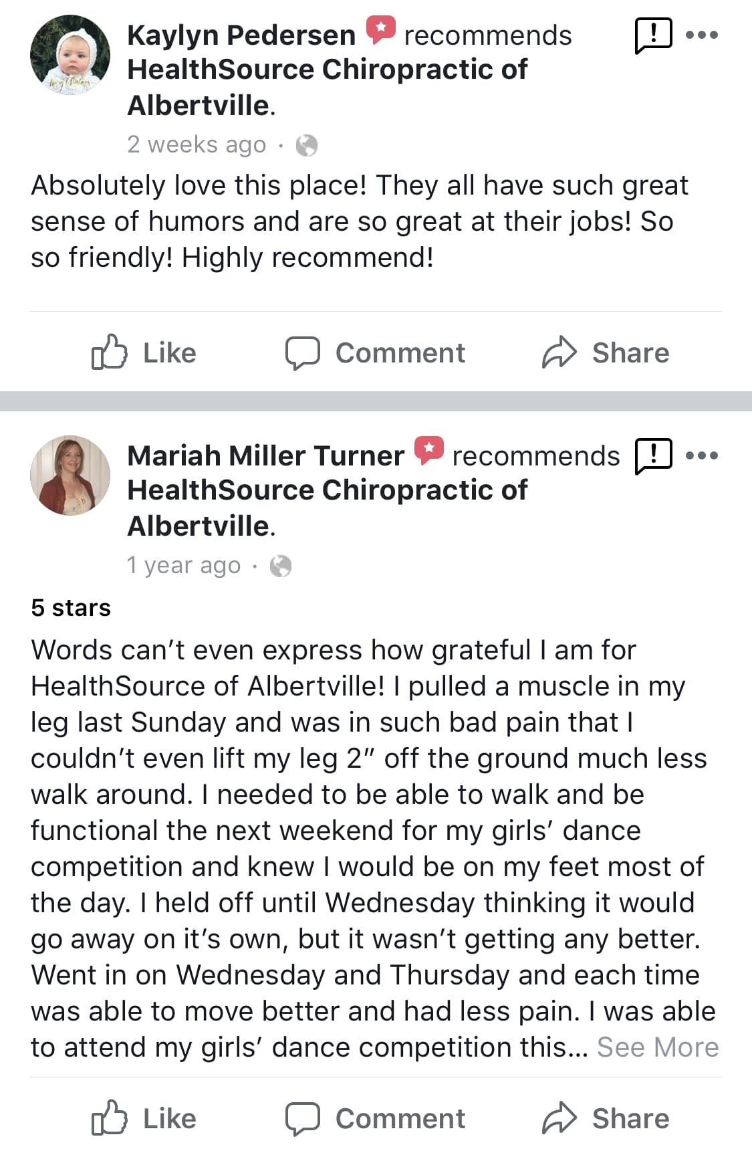The width and height of the screenshot is (752, 1153).
Task: Open Kaylyn Pedersen's profile name link
Action: click(x=241, y=35)
